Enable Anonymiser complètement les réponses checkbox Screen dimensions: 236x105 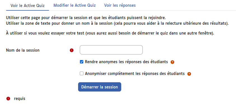pos(81,74)
